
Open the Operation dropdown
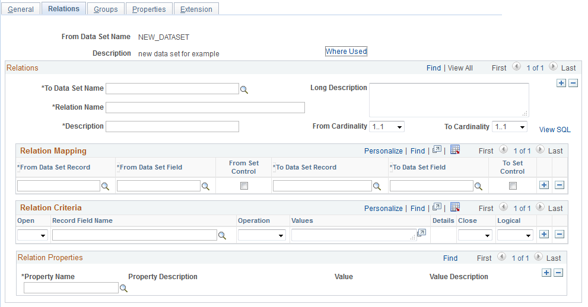coord(262,235)
